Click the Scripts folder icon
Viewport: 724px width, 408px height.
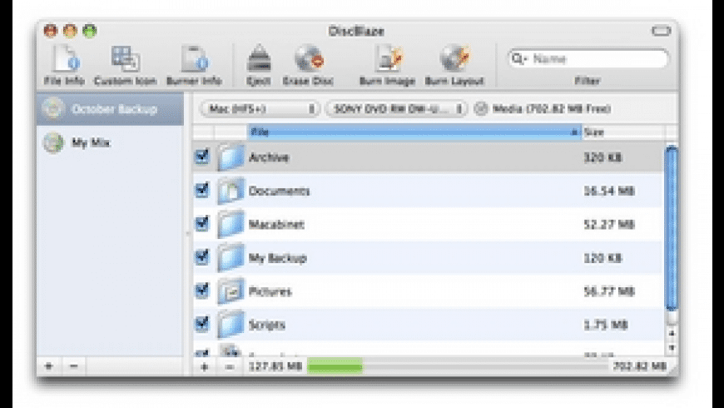[231, 325]
